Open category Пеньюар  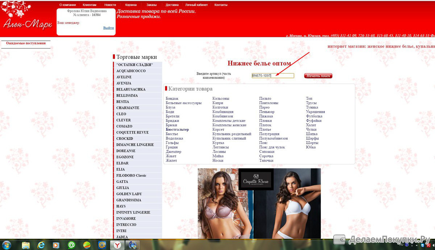pyautogui.click(x=267, y=112)
